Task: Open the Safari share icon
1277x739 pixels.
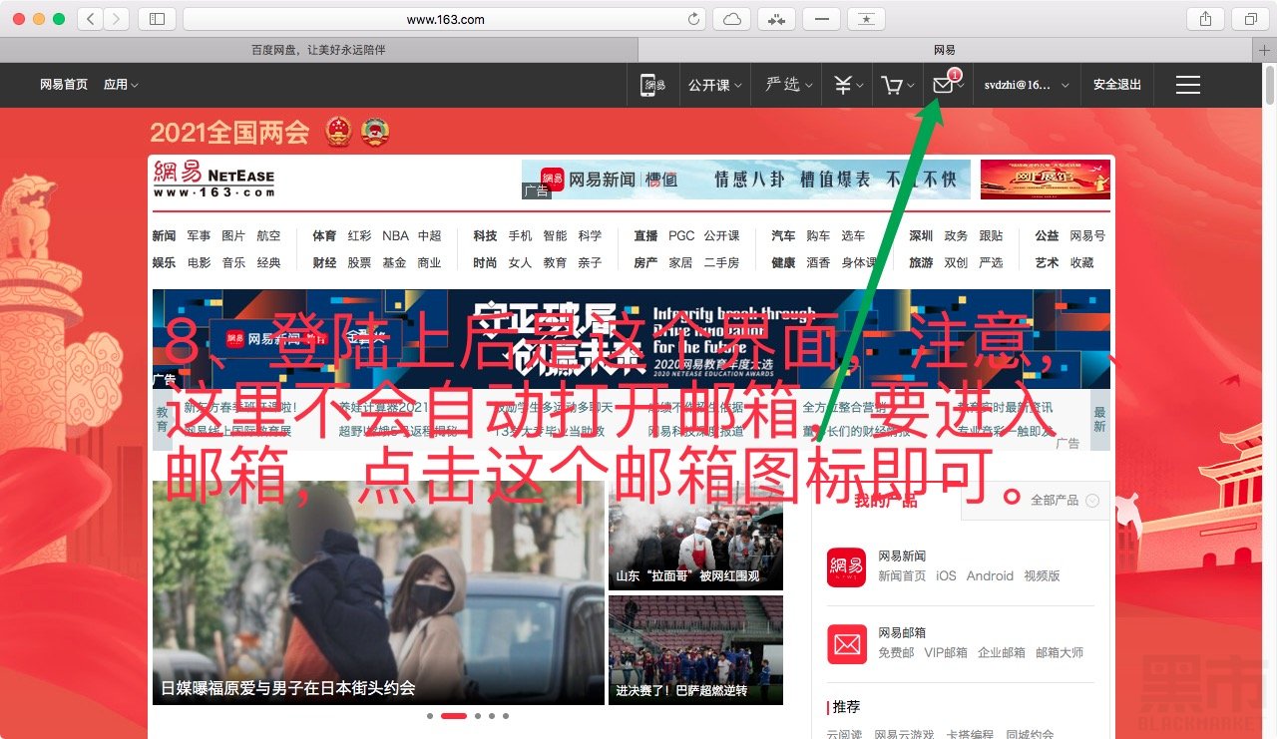Action: [1205, 19]
